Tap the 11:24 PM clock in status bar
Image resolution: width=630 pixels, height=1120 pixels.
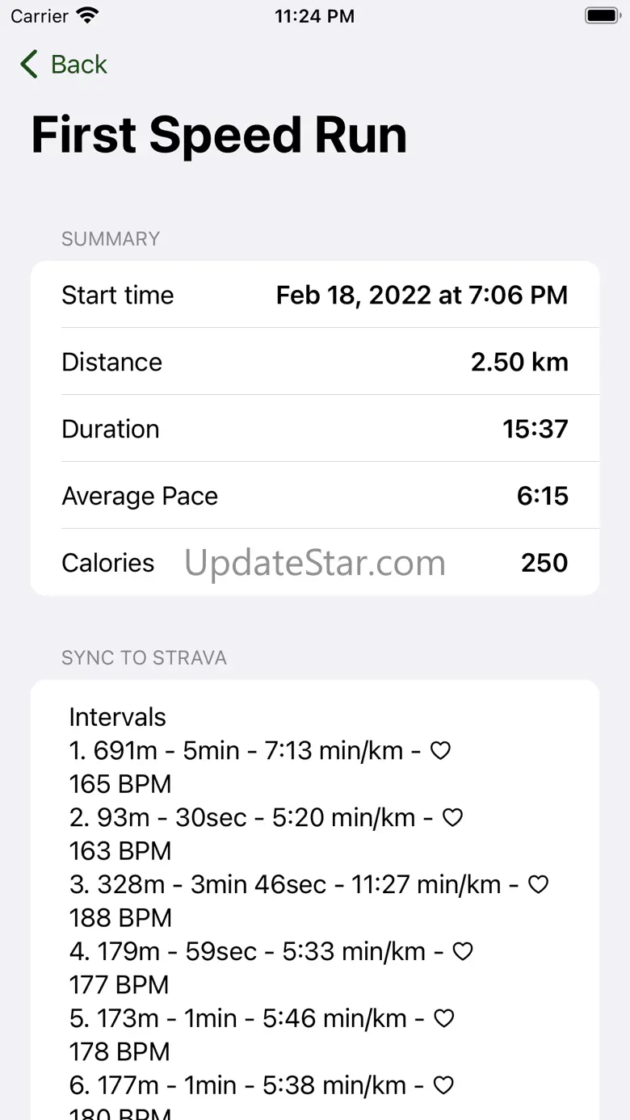[314, 16]
